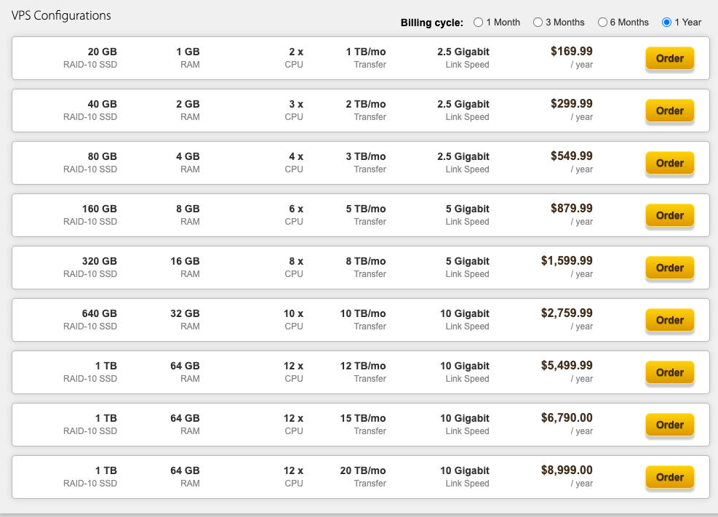
Task: Click the 20 TB/mo transfer value
Action: pos(363,470)
